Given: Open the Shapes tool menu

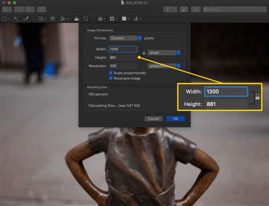Looking at the screenshot, I should [x=42, y=19].
